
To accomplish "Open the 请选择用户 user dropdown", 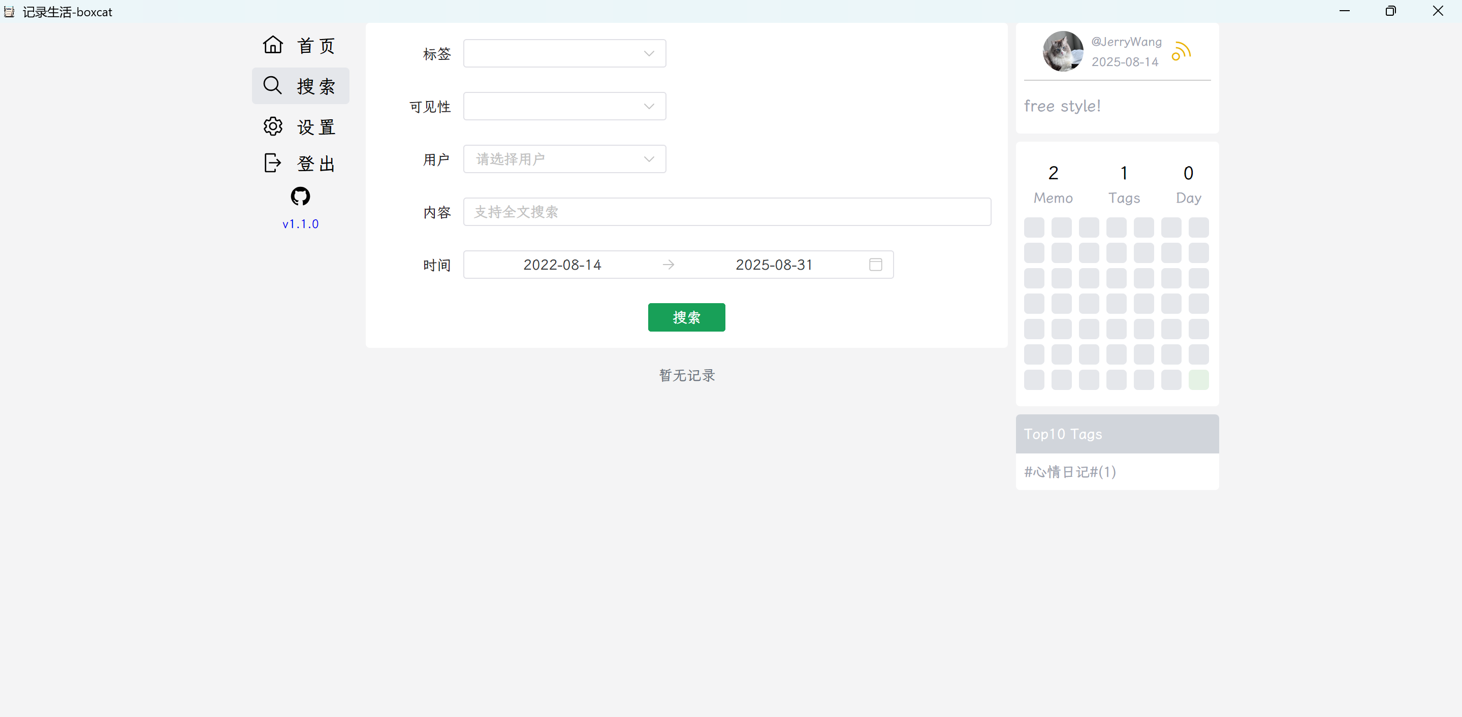I will (x=565, y=159).
